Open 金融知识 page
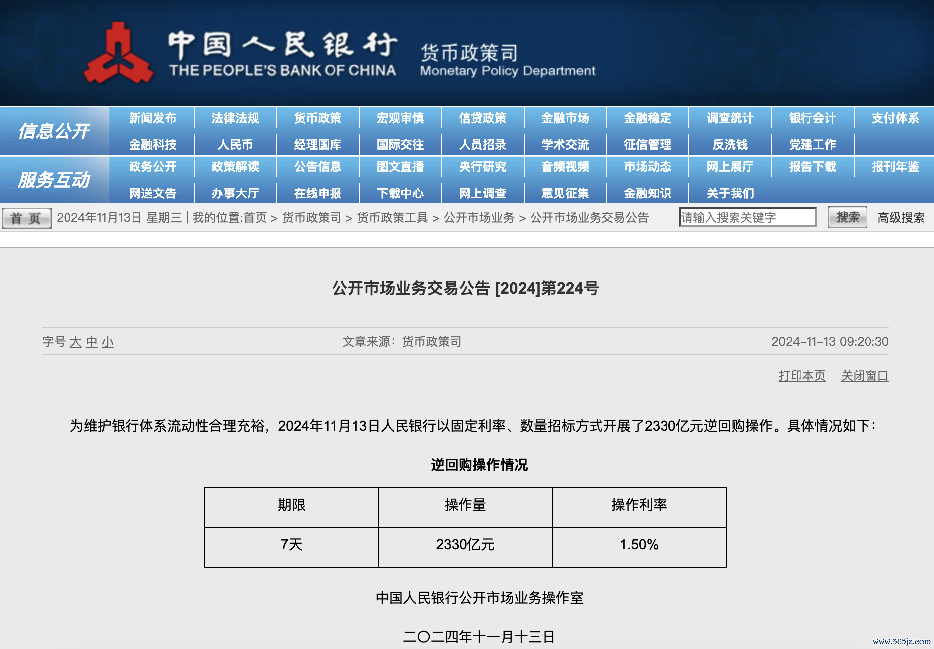 point(648,194)
